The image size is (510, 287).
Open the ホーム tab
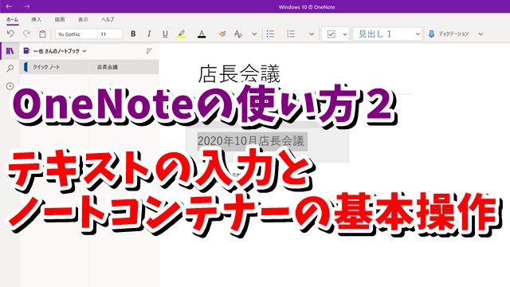[x=13, y=19]
